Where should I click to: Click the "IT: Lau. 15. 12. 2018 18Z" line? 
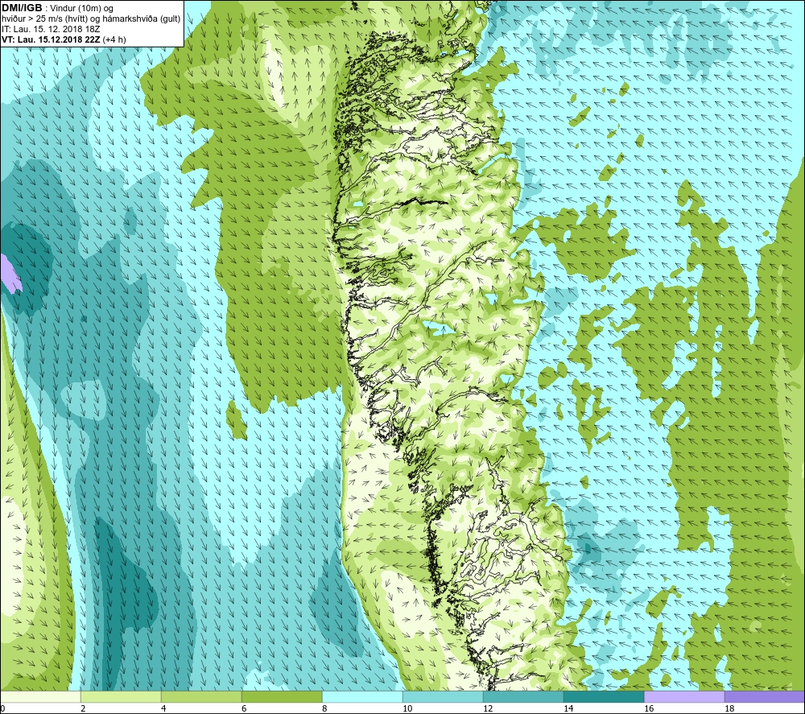pos(51,29)
